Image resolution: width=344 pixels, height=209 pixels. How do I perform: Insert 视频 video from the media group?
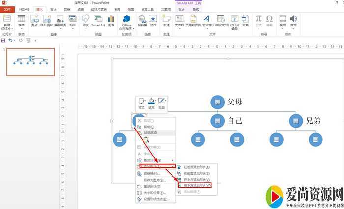[x=283, y=21]
